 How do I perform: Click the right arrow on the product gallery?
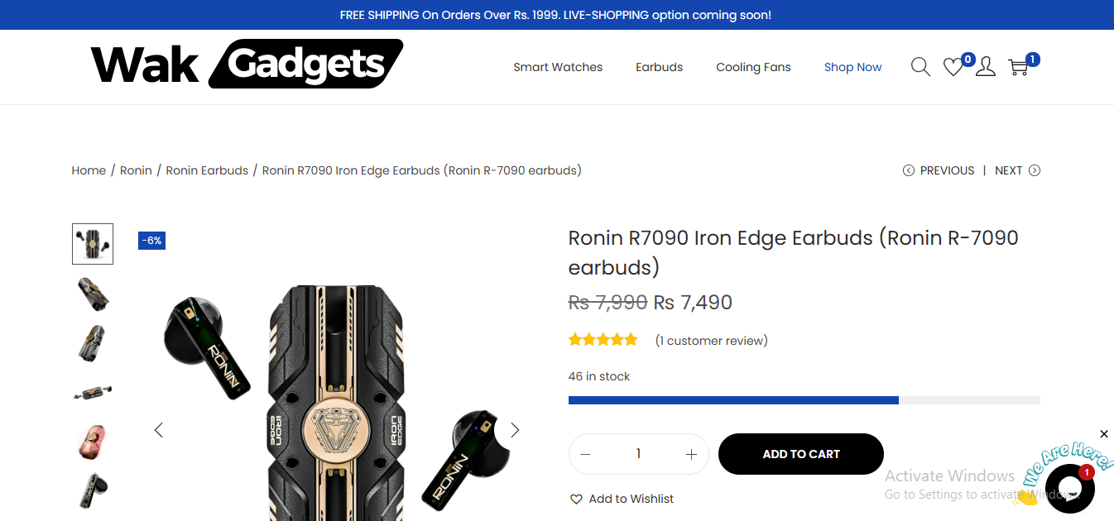515,430
